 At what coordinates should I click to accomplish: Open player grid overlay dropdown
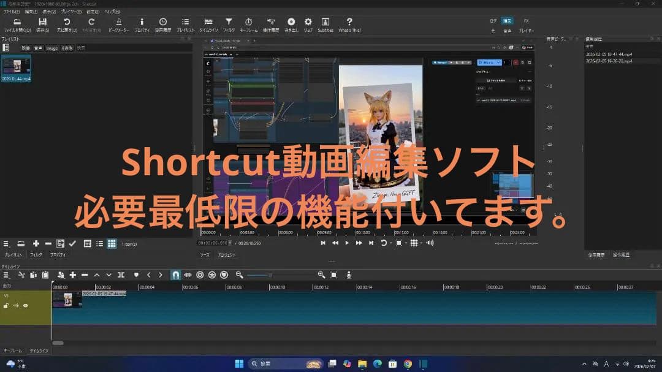coord(421,243)
